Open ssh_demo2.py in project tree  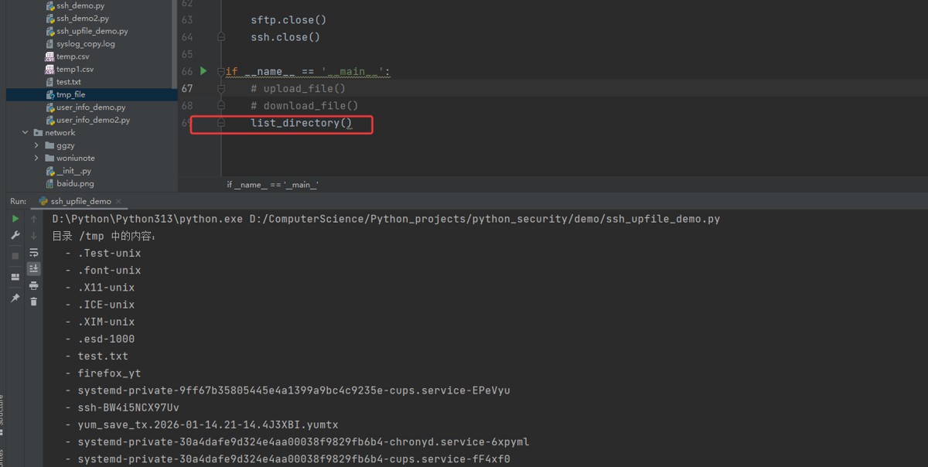(x=83, y=18)
